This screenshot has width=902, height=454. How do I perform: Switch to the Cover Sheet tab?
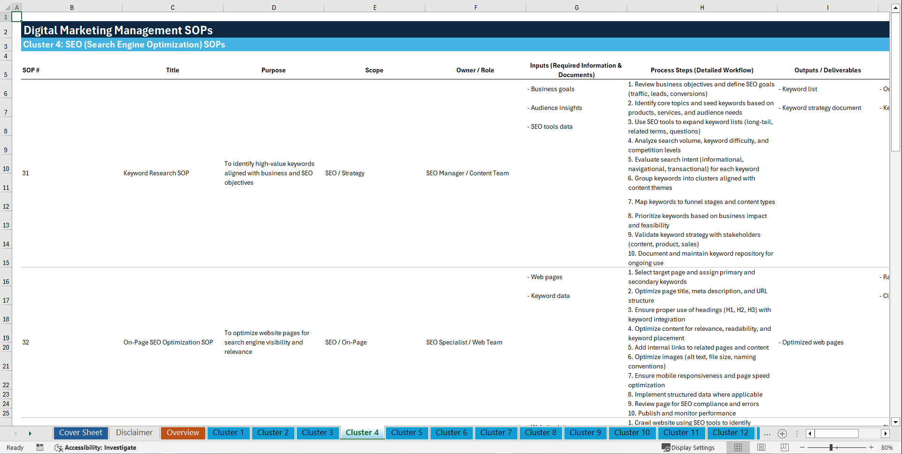[80, 432]
